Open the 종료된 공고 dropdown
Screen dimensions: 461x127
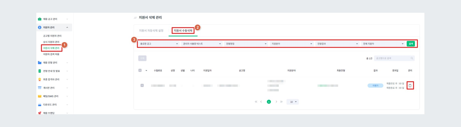coord(159,44)
